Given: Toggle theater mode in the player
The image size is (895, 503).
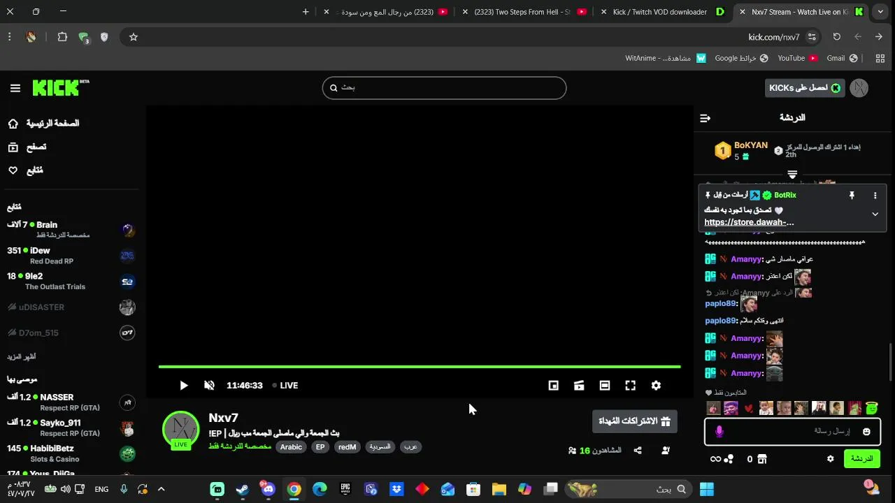Looking at the screenshot, I should (x=605, y=385).
